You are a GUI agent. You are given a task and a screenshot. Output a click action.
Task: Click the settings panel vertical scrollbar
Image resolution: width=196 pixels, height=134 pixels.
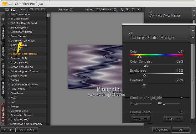193,81
